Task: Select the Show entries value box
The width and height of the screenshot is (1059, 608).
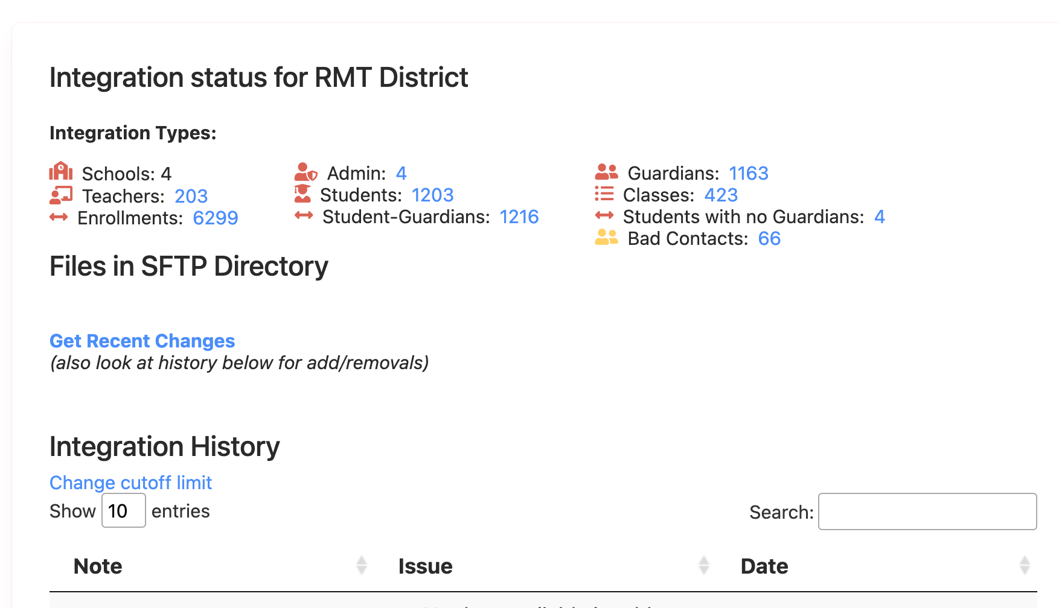Action: click(x=123, y=511)
